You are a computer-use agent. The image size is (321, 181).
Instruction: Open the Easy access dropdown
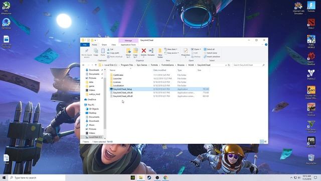point(172,53)
